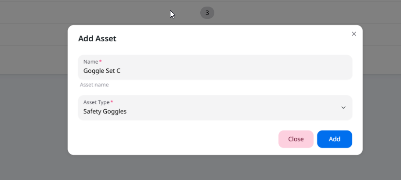Go to page 3 in the pagination

pos(207,13)
